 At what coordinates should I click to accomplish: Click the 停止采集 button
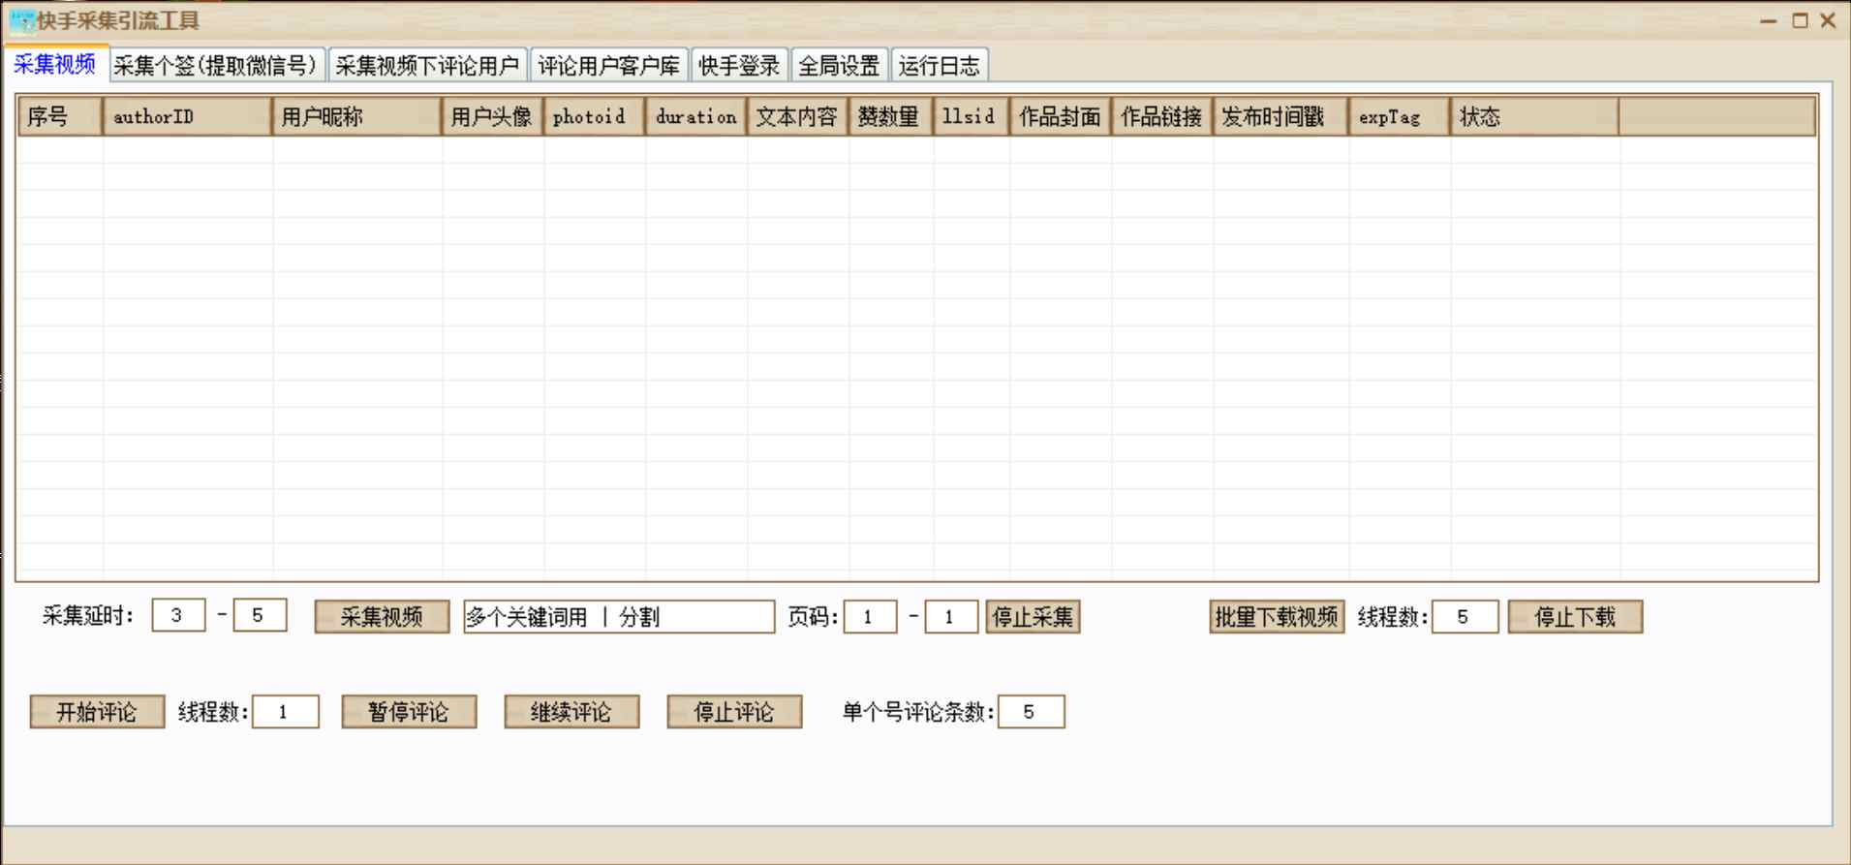click(x=1033, y=617)
